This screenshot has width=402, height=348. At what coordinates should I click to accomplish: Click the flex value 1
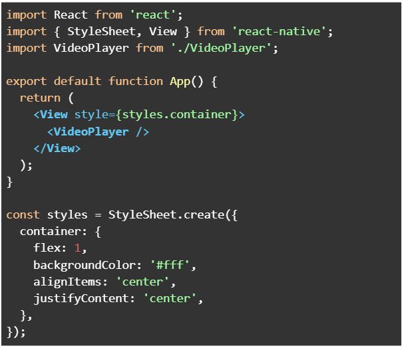pyautogui.click(x=77, y=248)
